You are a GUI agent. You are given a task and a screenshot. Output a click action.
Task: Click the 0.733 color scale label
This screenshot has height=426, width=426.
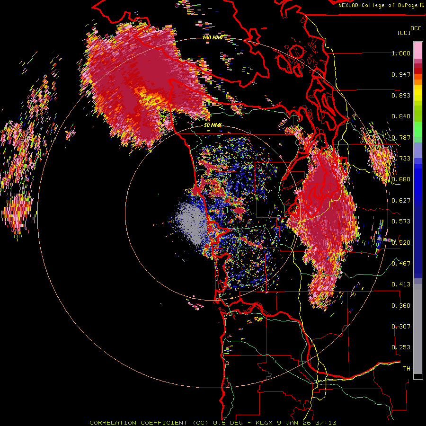pyautogui.click(x=401, y=159)
